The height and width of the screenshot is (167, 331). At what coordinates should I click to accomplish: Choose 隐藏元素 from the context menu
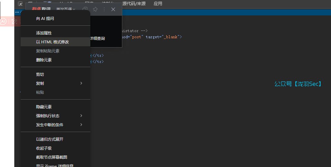[x=44, y=107]
